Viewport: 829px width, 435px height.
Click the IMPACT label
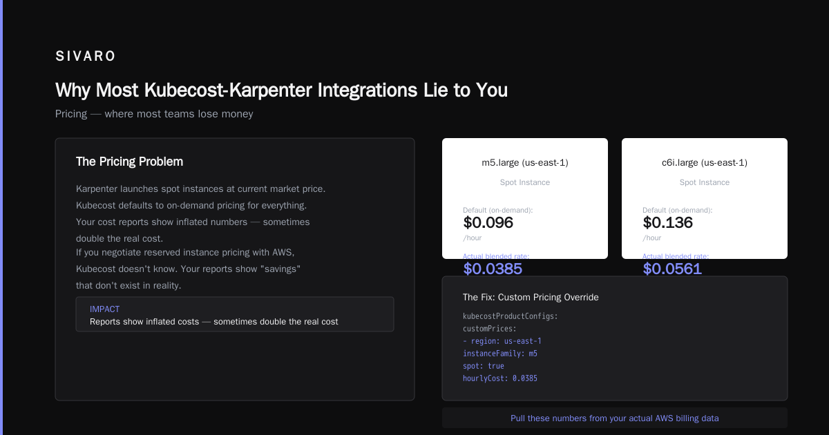tap(105, 309)
